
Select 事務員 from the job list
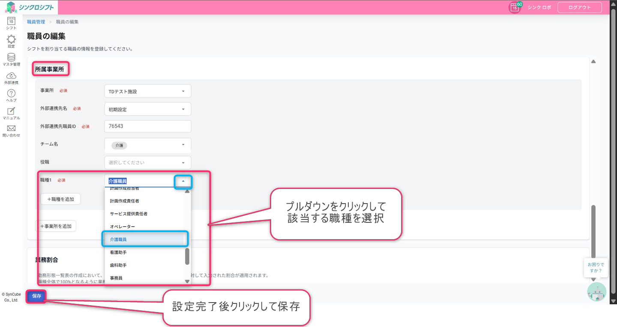click(116, 278)
